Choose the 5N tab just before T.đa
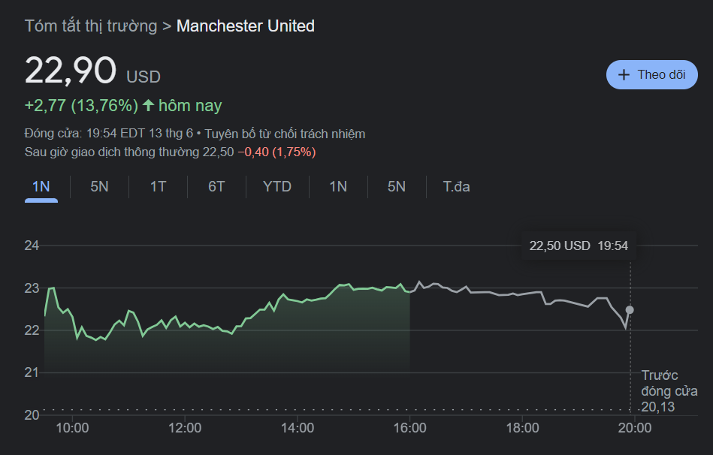The width and height of the screenshot is (713, 455). pyautogui.click(x=397, y=187)
